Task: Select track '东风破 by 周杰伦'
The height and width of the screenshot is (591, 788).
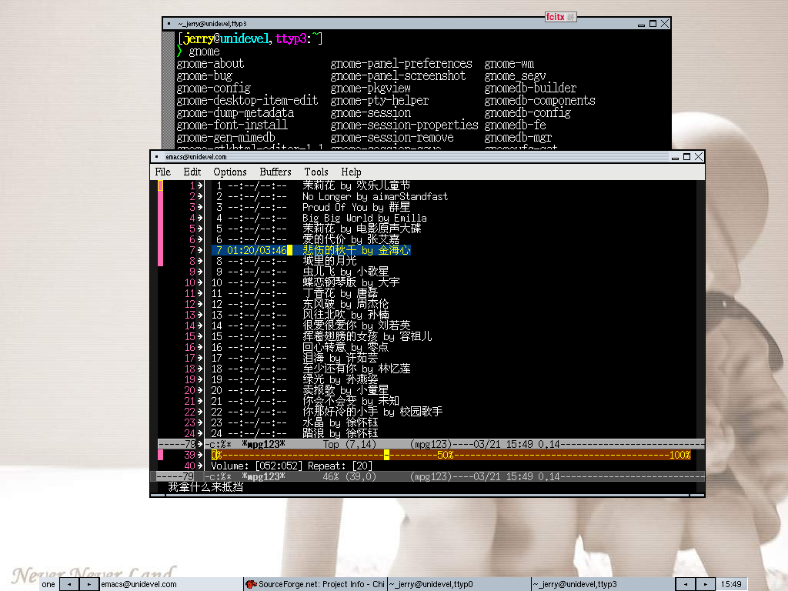Action: [x=346, y=304]
